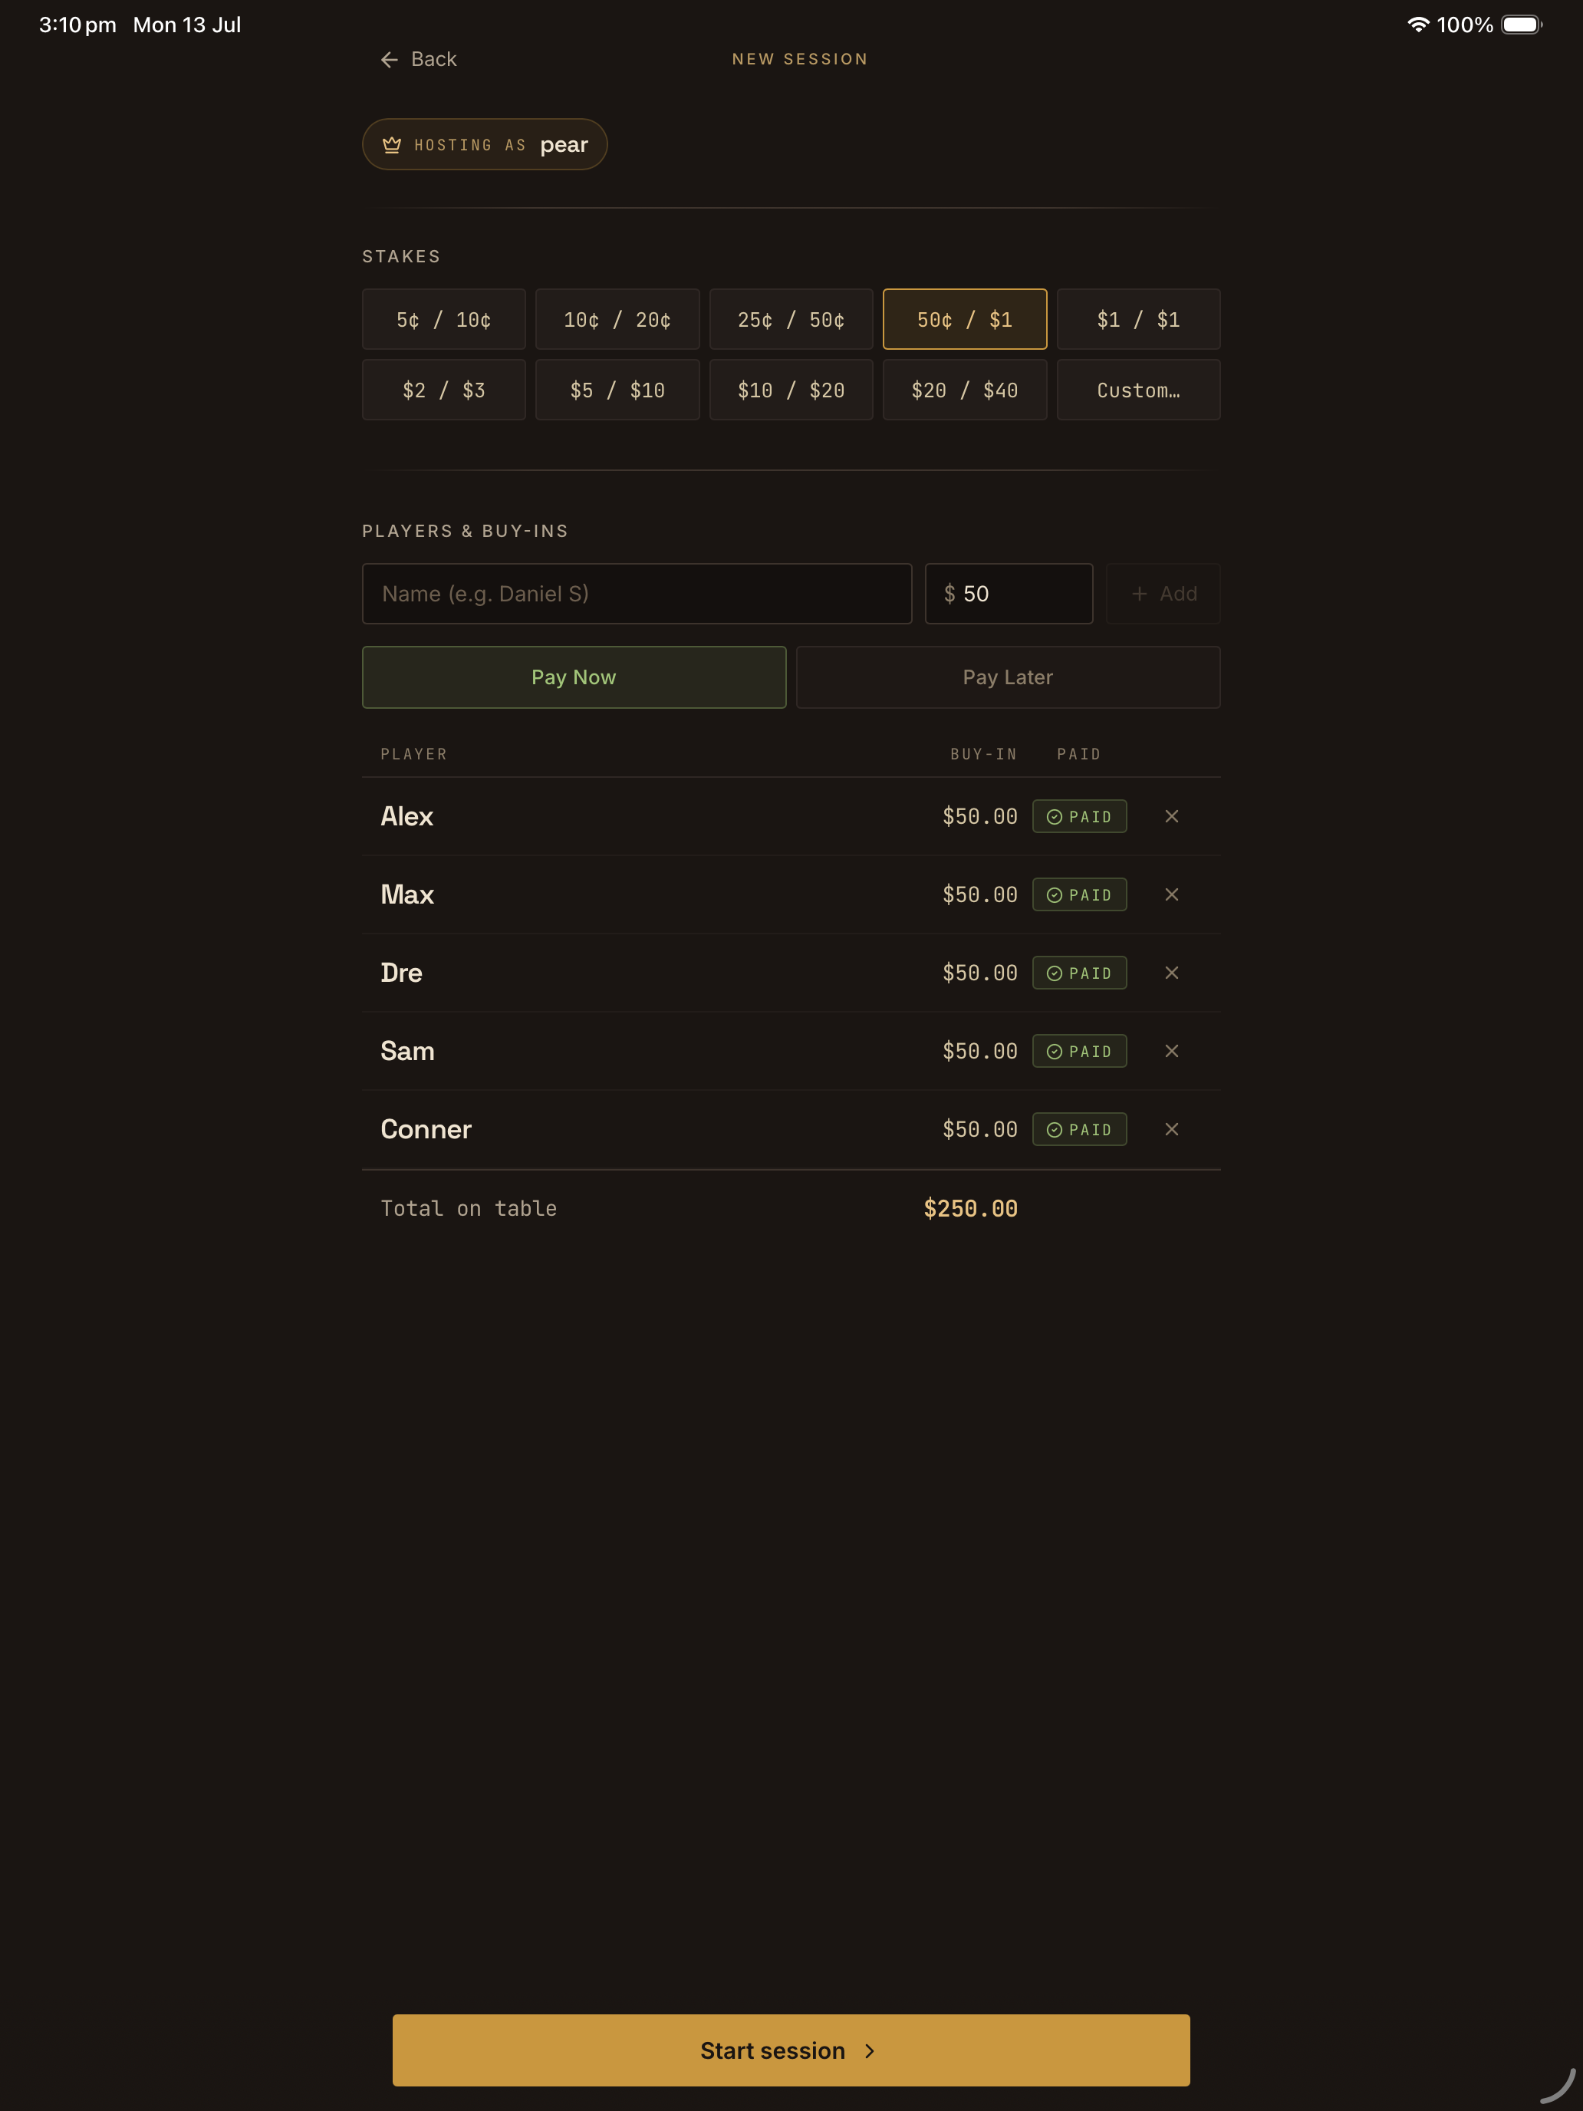Click player name Max
The image size is (1583, 2111).
pos(407,895)
